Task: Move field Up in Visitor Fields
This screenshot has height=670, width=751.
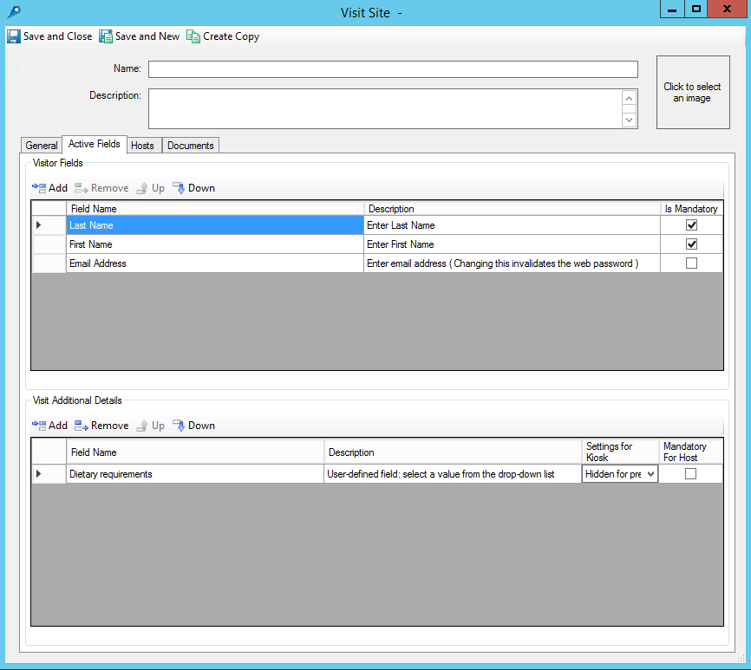Action: click(x=150, y=188)
